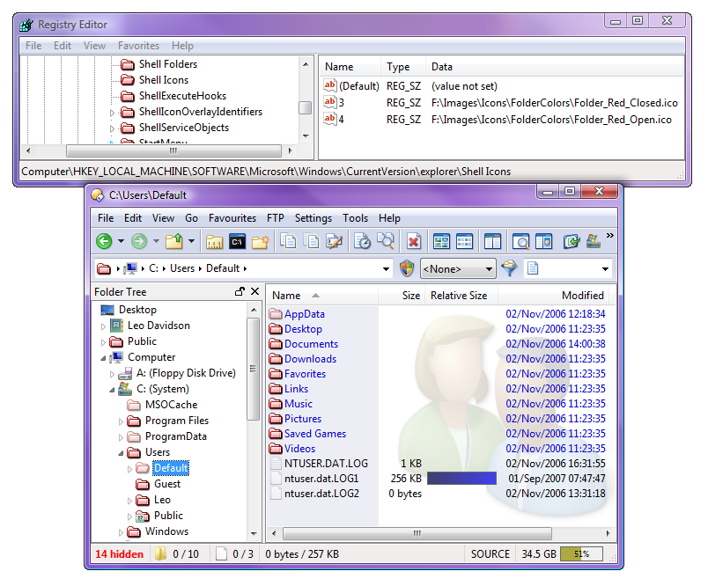Open the Back button history dropdown
This screenshot has width=708, height=586.
[121, 241]
